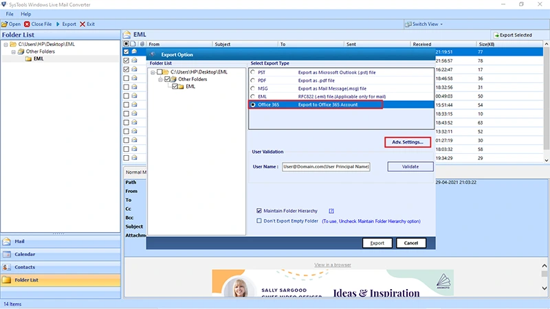This screenshot has height=309, width=550.
Task: Collapse the root folder node in dialog tree
Action: pos(153,72)
